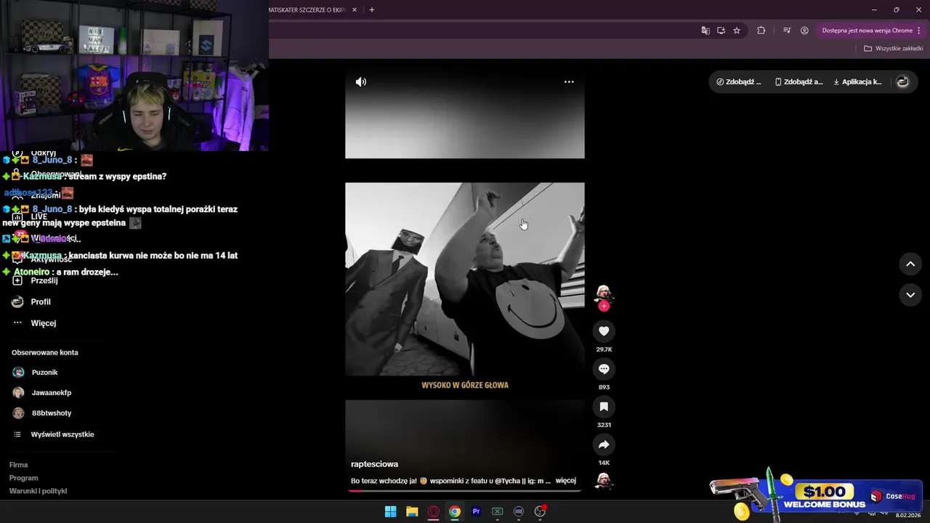The height and width of the screenshot is (523, 930).
Task: Open the spinning sound disc under share
Action: pos(604,481)
